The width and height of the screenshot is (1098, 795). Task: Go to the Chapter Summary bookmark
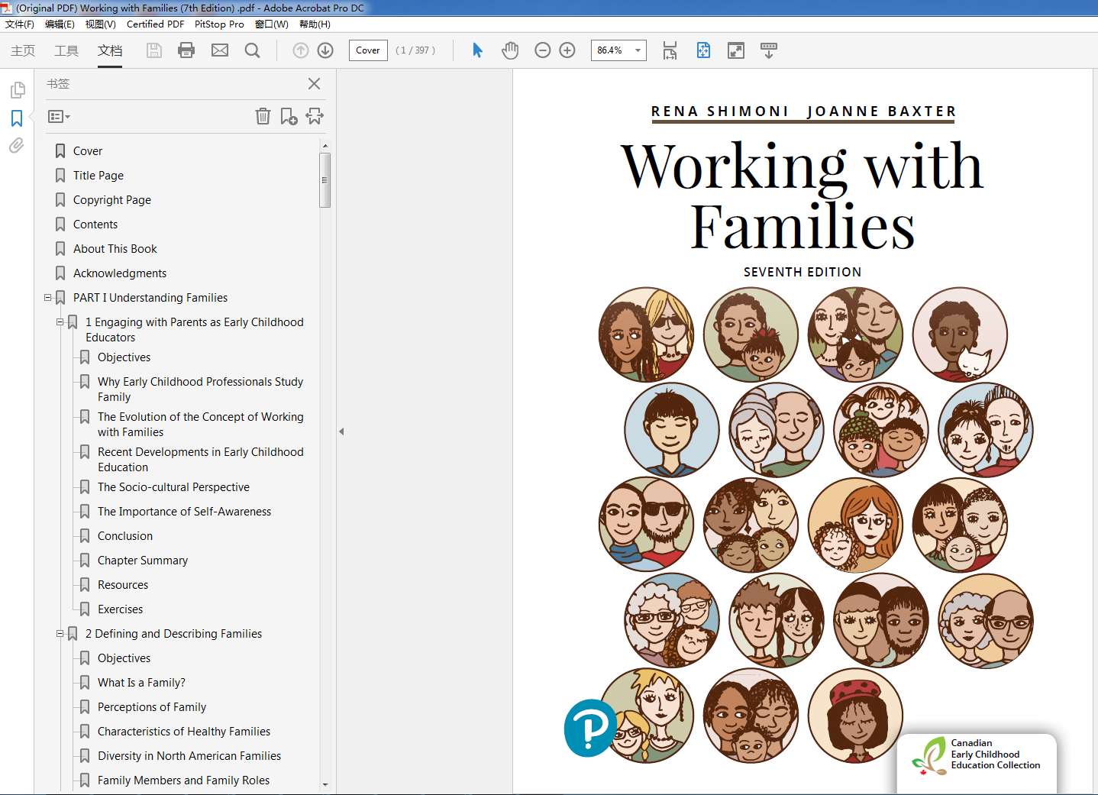(x=143, y=561)
